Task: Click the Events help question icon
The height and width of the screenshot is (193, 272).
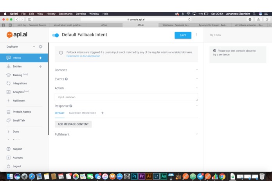Action: point(66,79)
